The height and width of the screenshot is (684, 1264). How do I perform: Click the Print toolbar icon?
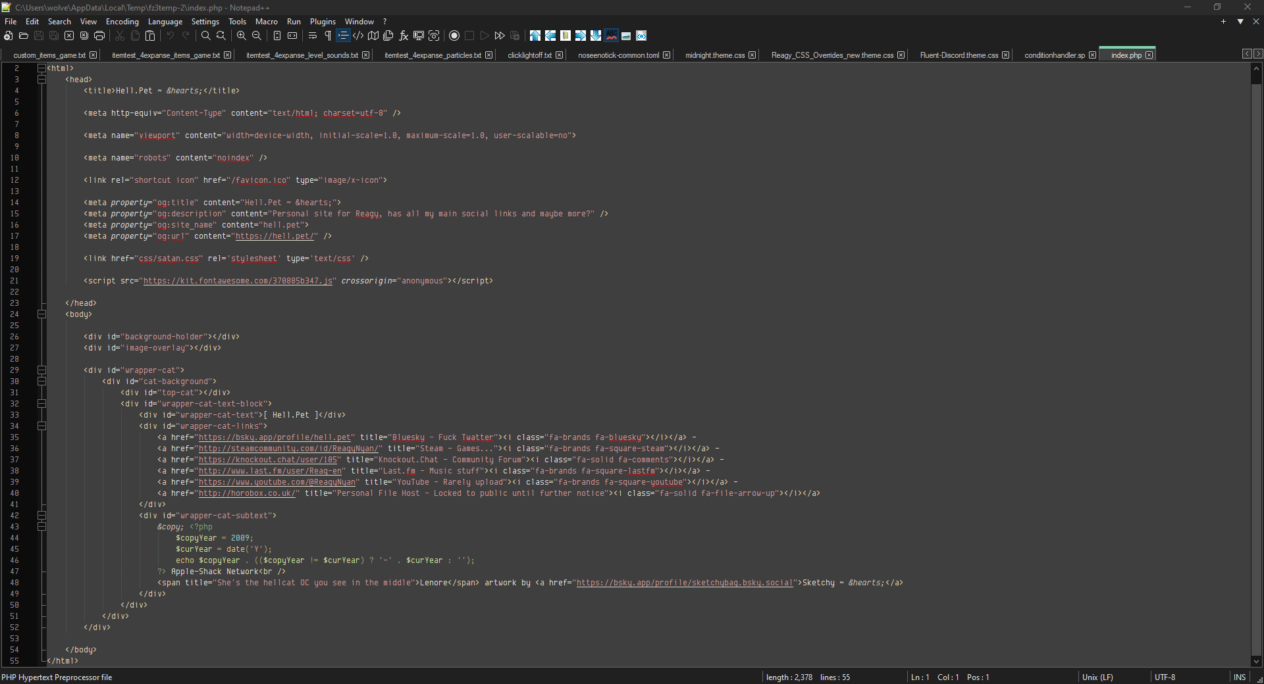(99, 36)
